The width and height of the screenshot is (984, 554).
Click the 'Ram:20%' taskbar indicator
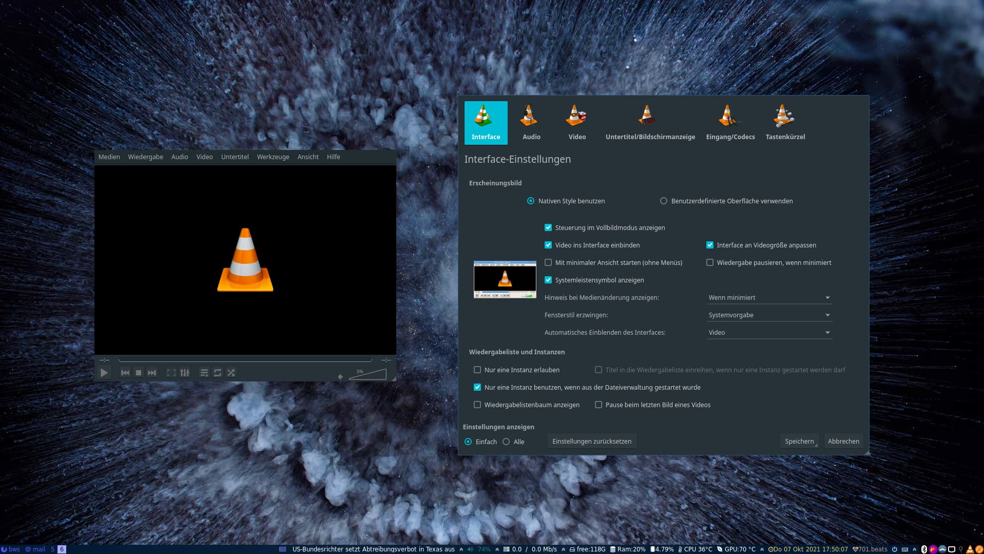627,549
